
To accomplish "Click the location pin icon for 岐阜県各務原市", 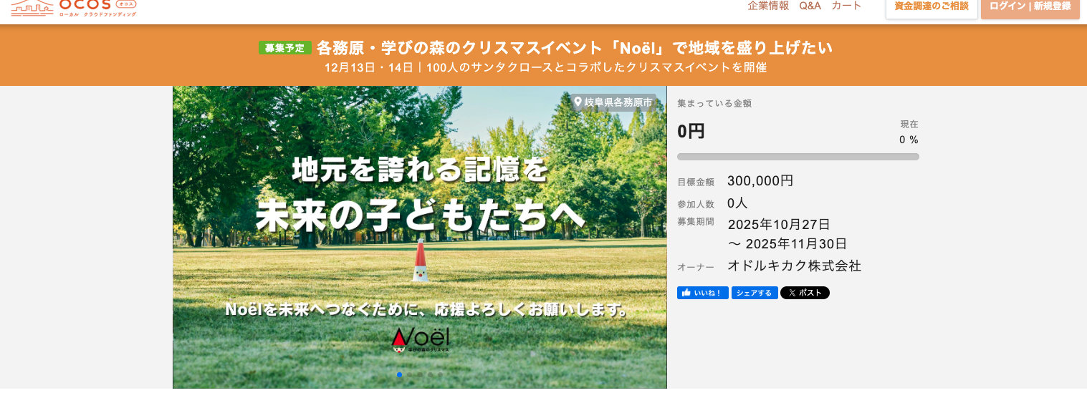I will [x=578, y=102].
